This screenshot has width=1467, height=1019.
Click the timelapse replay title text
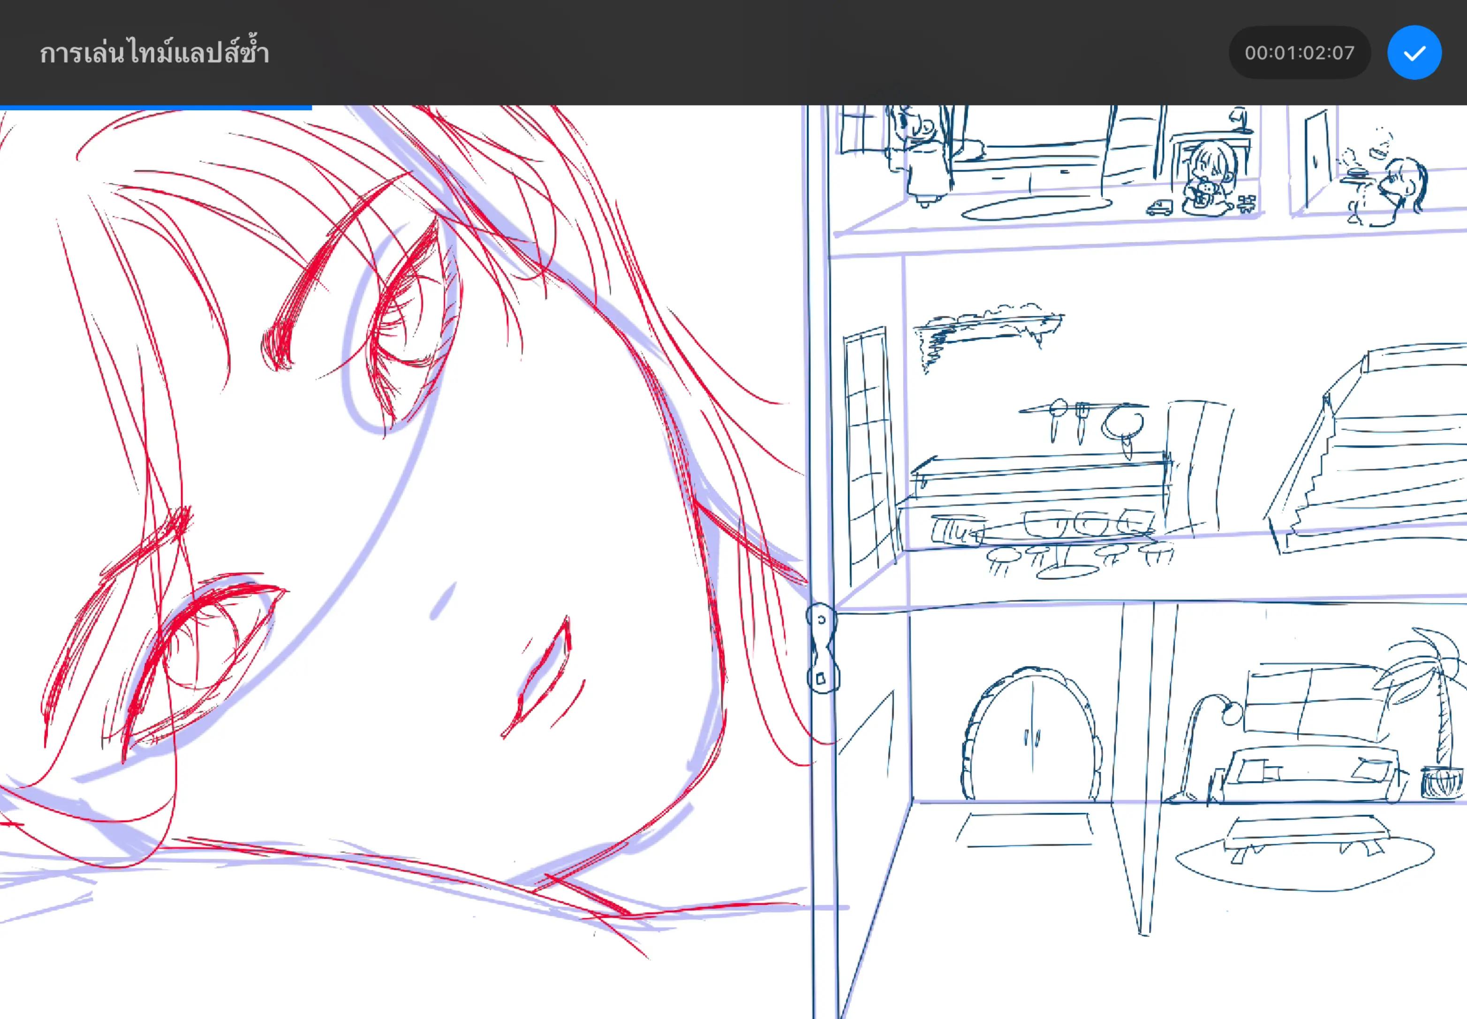(154, 53)
